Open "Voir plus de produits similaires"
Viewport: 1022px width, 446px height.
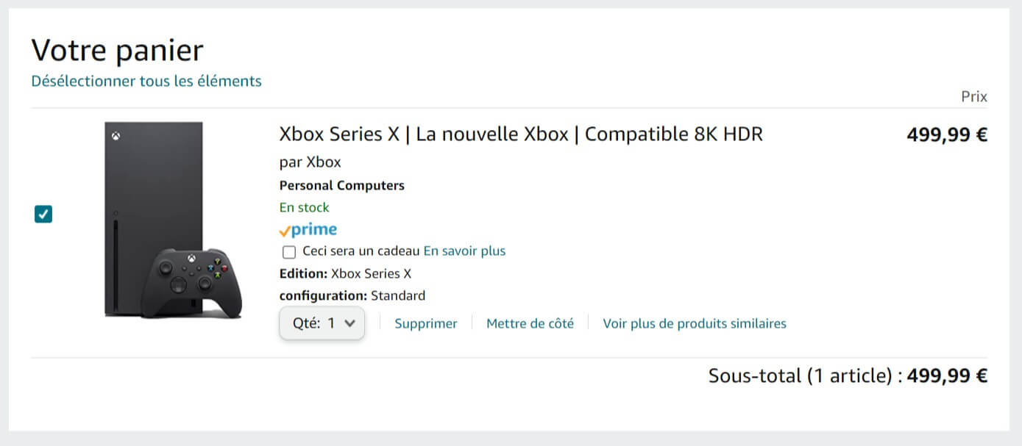click(695, 323)
